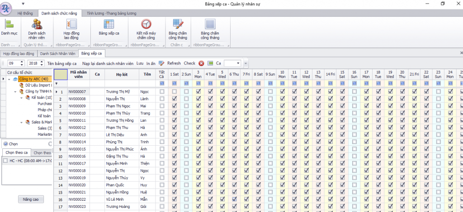
Task: Click the Nâng cao button
Action: pos(31,199)
